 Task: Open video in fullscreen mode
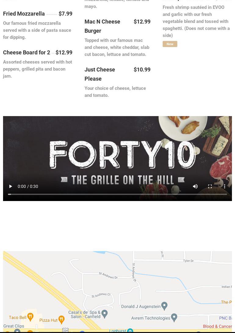pos(210,186)
